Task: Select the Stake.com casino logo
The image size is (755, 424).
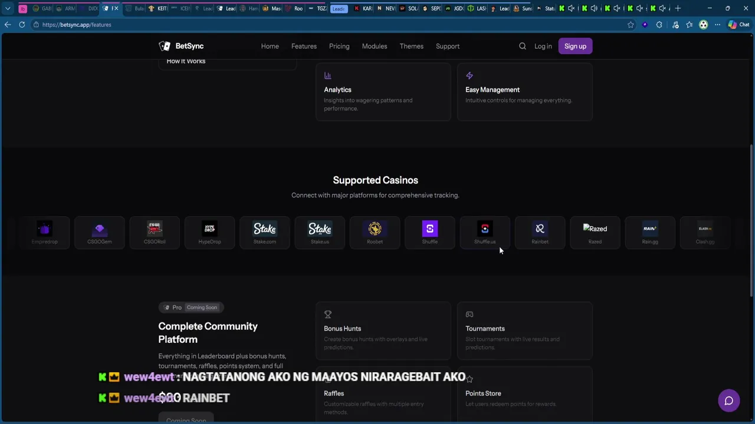Action: 265,228
